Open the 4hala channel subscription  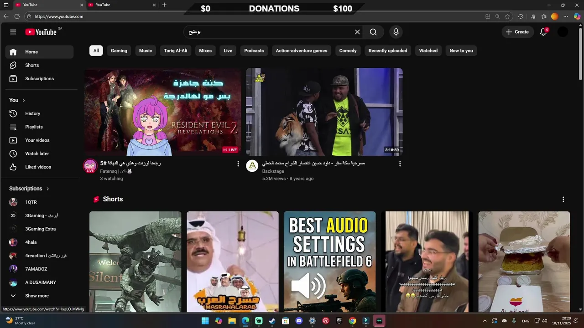(x=39, y=242)
